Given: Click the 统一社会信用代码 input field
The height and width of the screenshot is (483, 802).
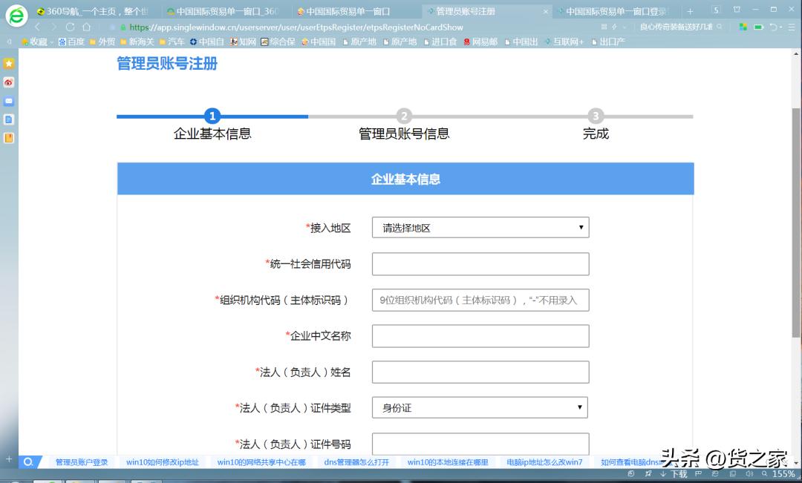Looking at the screenshot, I should point(480,263).
